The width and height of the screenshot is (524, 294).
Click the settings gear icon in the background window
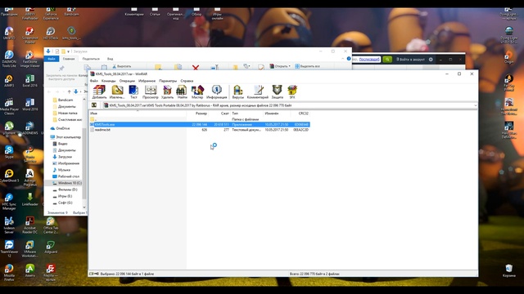click(x=431, y=60)
